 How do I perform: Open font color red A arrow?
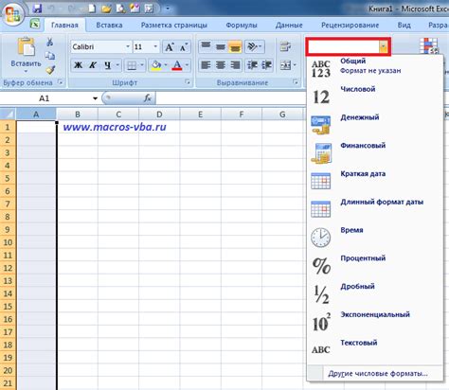tap(187, 65)
